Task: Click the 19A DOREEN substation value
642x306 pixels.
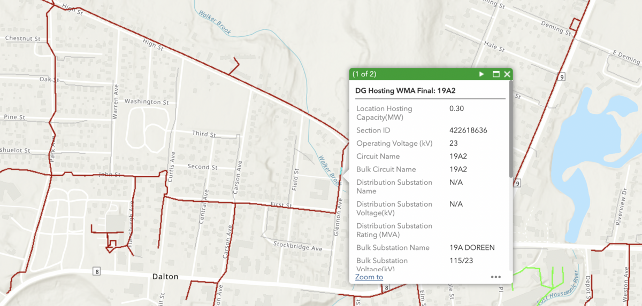Action: click(x=472, y=248)
